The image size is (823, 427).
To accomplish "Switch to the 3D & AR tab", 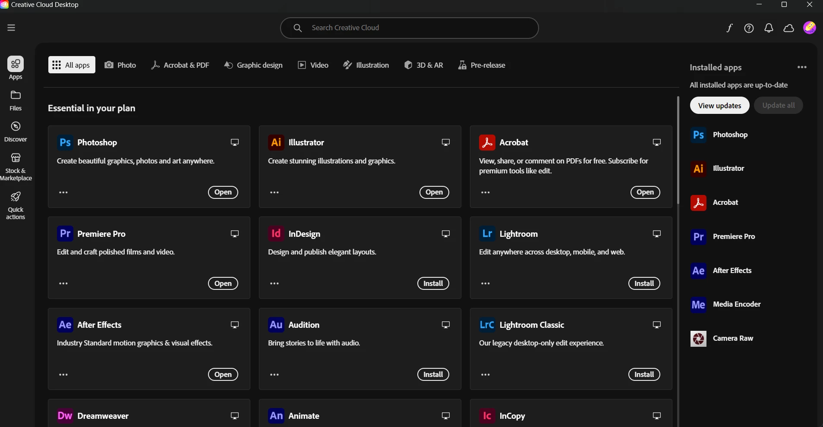I will 423,65.
